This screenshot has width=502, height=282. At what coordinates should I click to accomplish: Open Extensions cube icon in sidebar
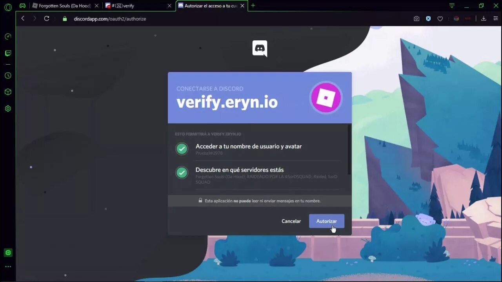8,92
